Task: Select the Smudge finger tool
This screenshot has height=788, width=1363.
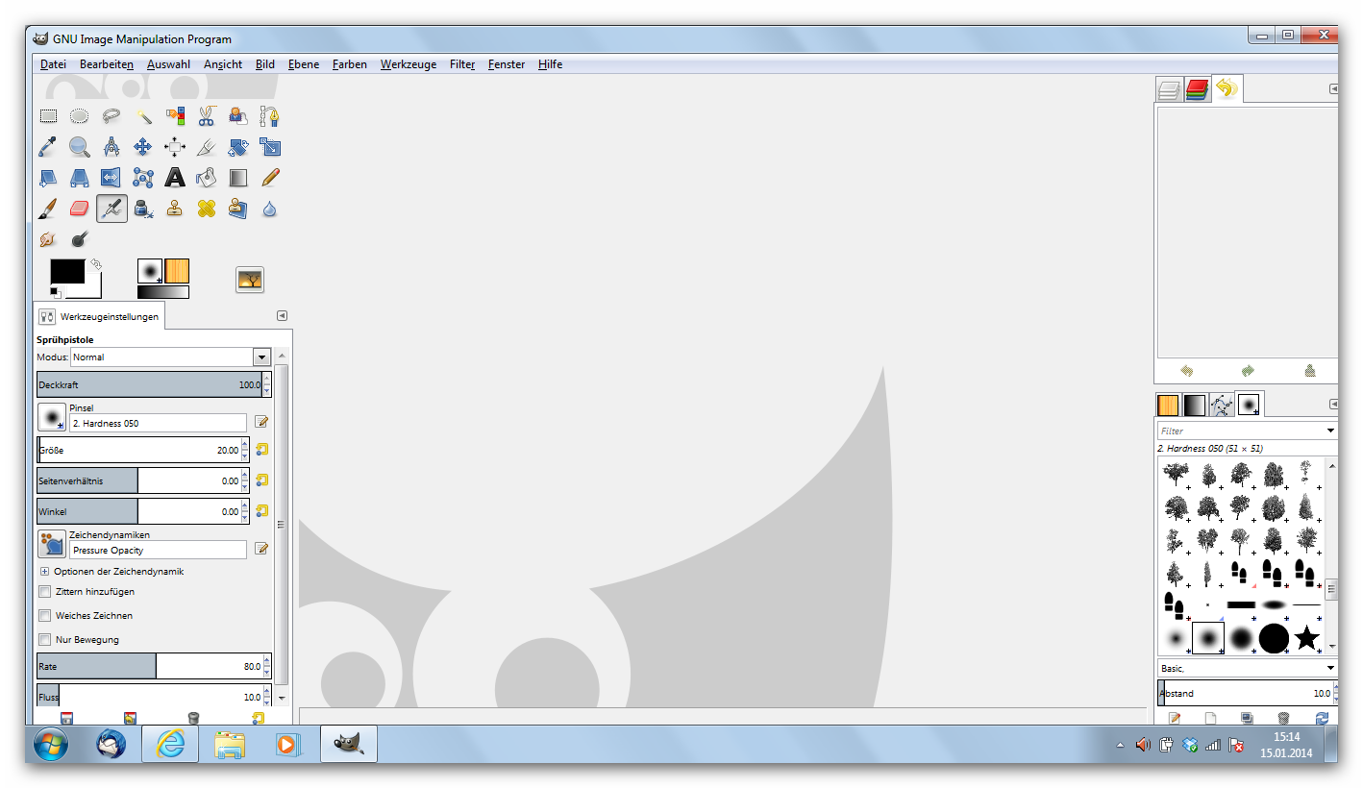Action: (48, 239)
